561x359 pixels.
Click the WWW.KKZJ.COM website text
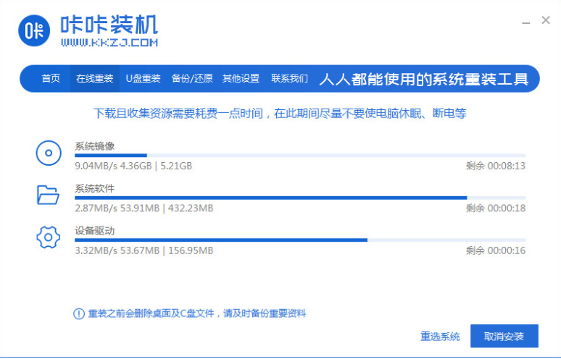109,43
